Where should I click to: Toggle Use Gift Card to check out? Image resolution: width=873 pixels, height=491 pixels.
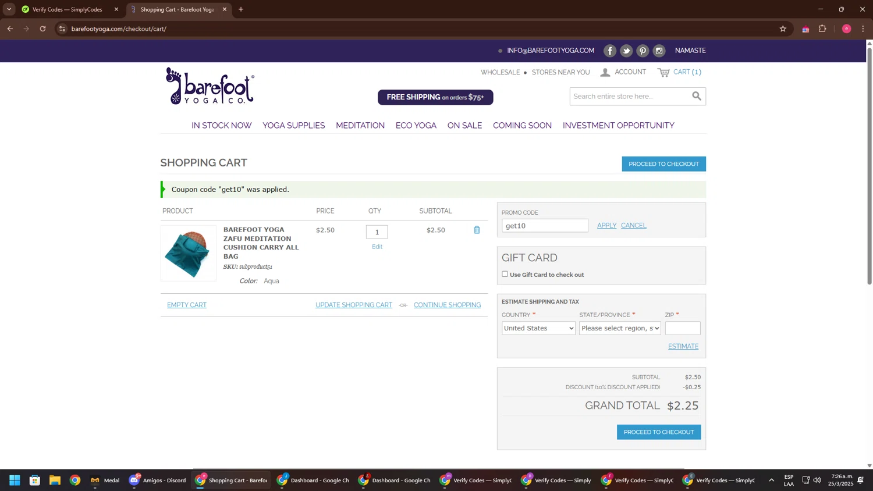[505, 274]
